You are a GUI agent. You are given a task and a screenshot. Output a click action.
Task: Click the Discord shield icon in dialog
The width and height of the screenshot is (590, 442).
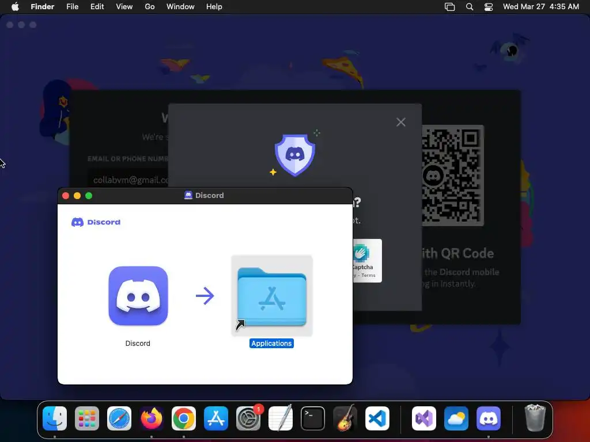coord(295,154)
